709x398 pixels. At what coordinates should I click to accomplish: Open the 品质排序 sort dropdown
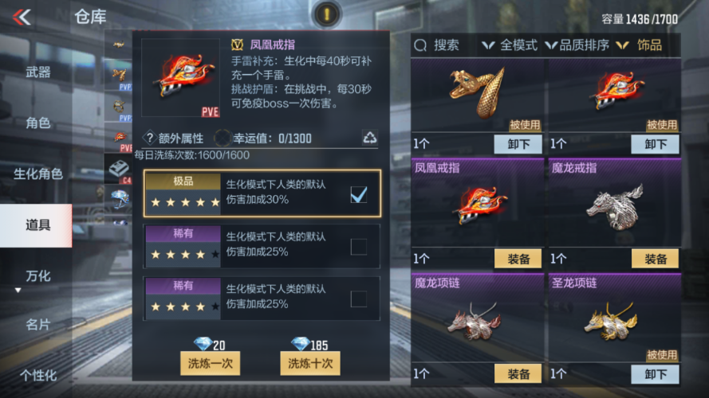coord(577,45)
